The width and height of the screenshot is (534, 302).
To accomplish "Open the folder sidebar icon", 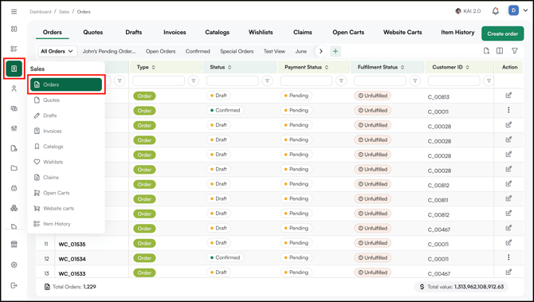I will click(14, 168).
